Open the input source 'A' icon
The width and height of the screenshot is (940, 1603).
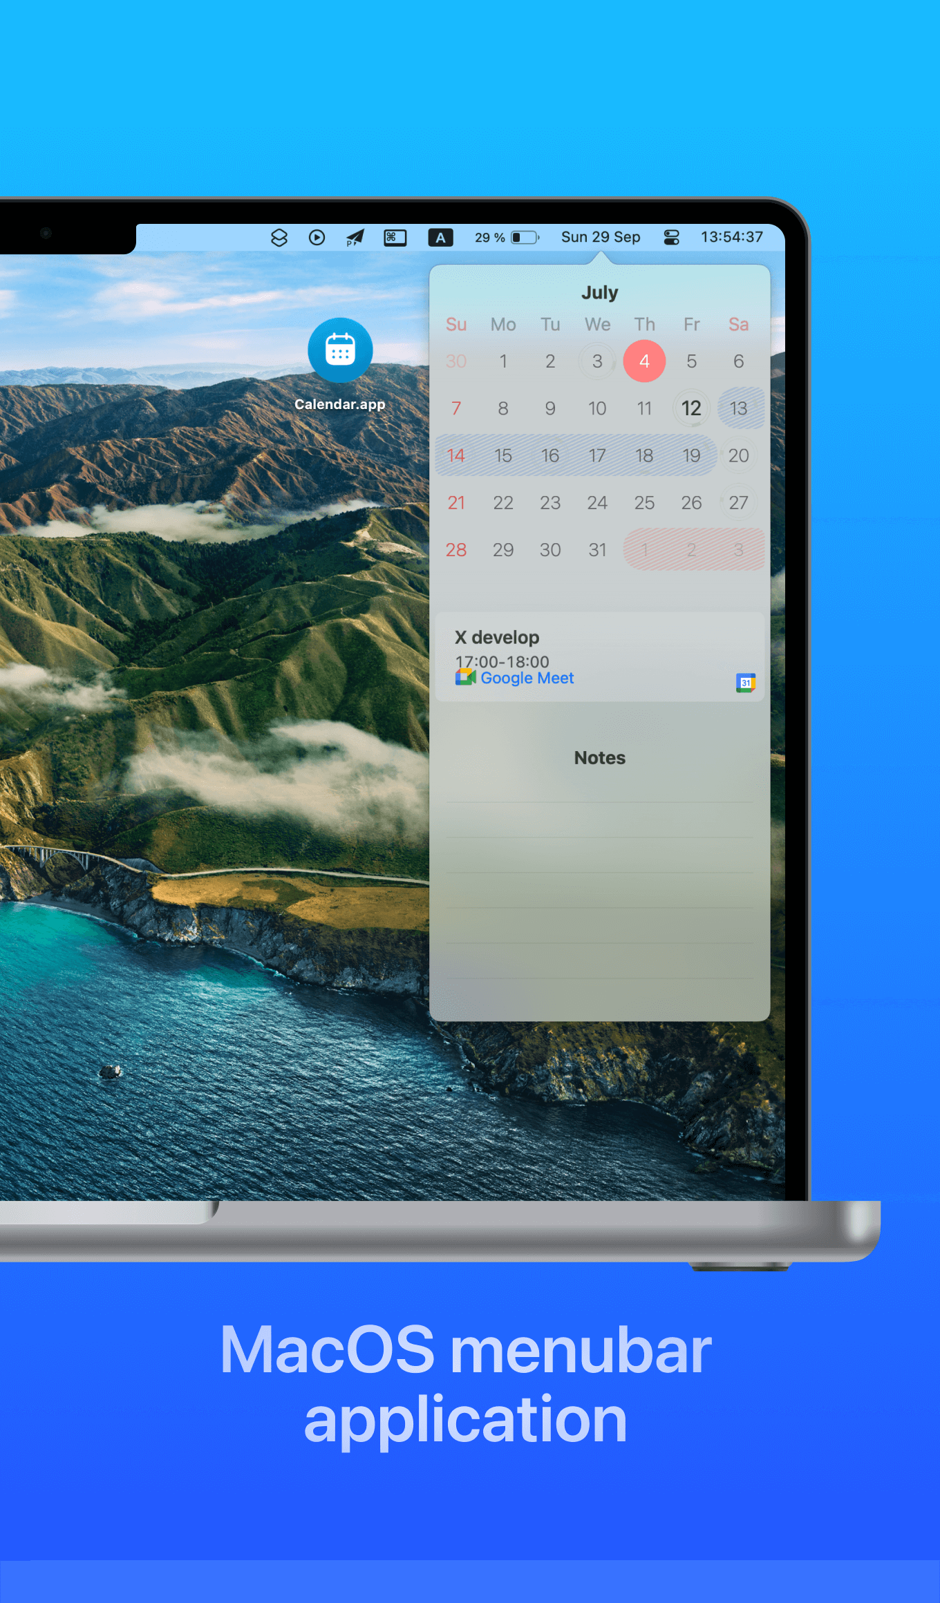440,238
